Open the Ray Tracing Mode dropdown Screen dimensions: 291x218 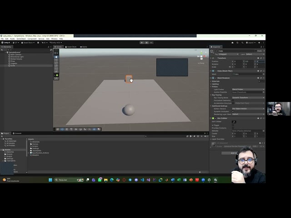pyautogui.click(x=248, y=98)
